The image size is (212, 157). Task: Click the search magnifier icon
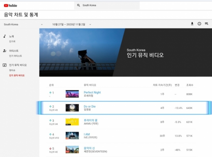pos(78,5)
